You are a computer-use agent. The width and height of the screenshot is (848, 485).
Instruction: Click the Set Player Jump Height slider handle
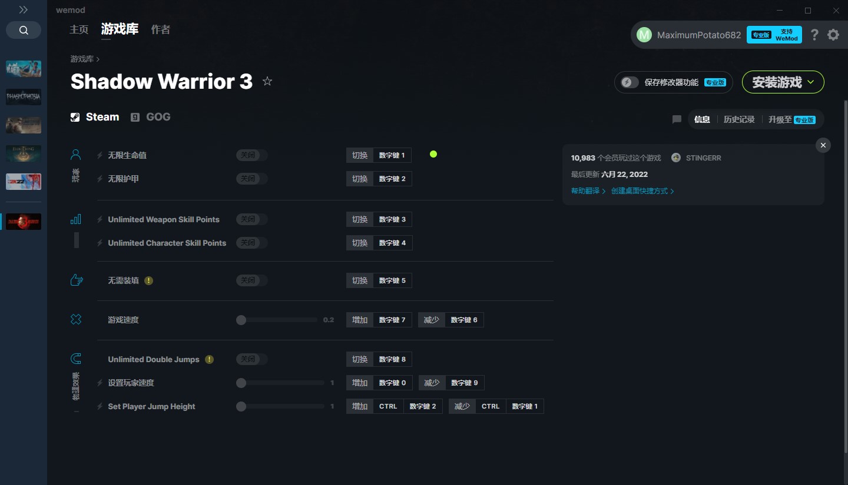click(x=241, y=406)
